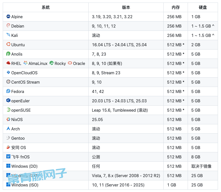Click the OpenCloudOS system name

(x=24, y=73)
